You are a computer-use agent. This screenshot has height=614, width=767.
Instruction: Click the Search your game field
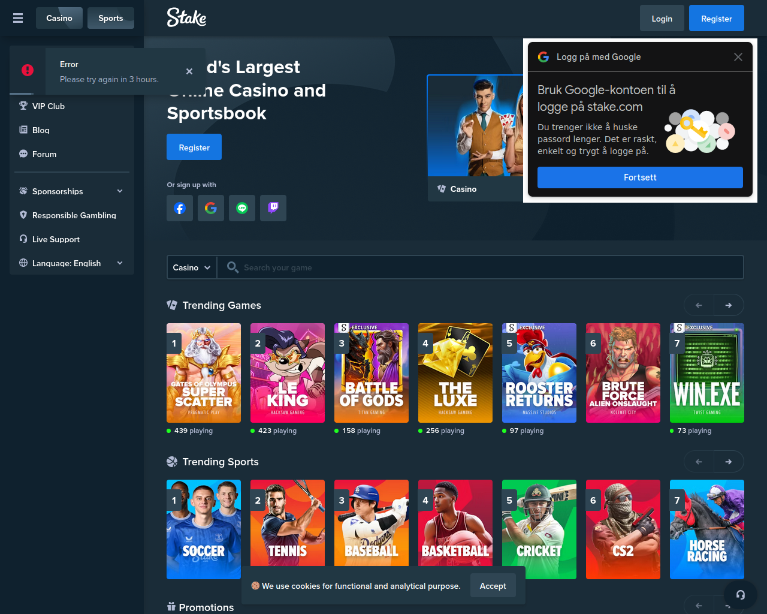pyautogui.click(x=479, y=267)
